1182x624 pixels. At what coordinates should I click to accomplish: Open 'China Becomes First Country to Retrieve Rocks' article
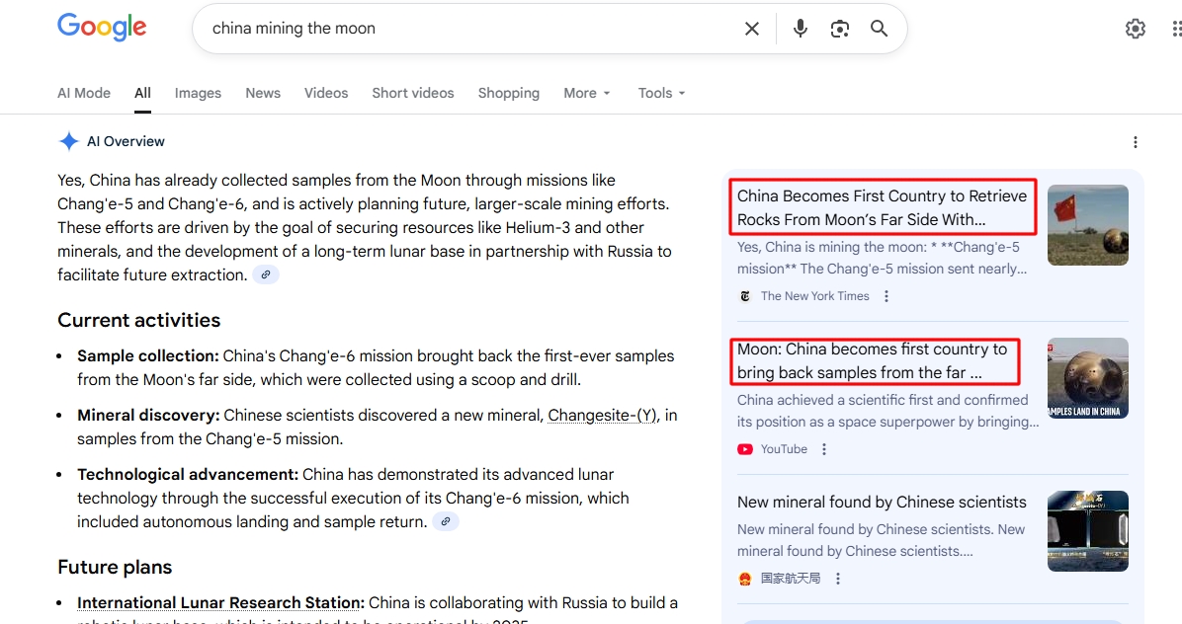click(882, 207)
